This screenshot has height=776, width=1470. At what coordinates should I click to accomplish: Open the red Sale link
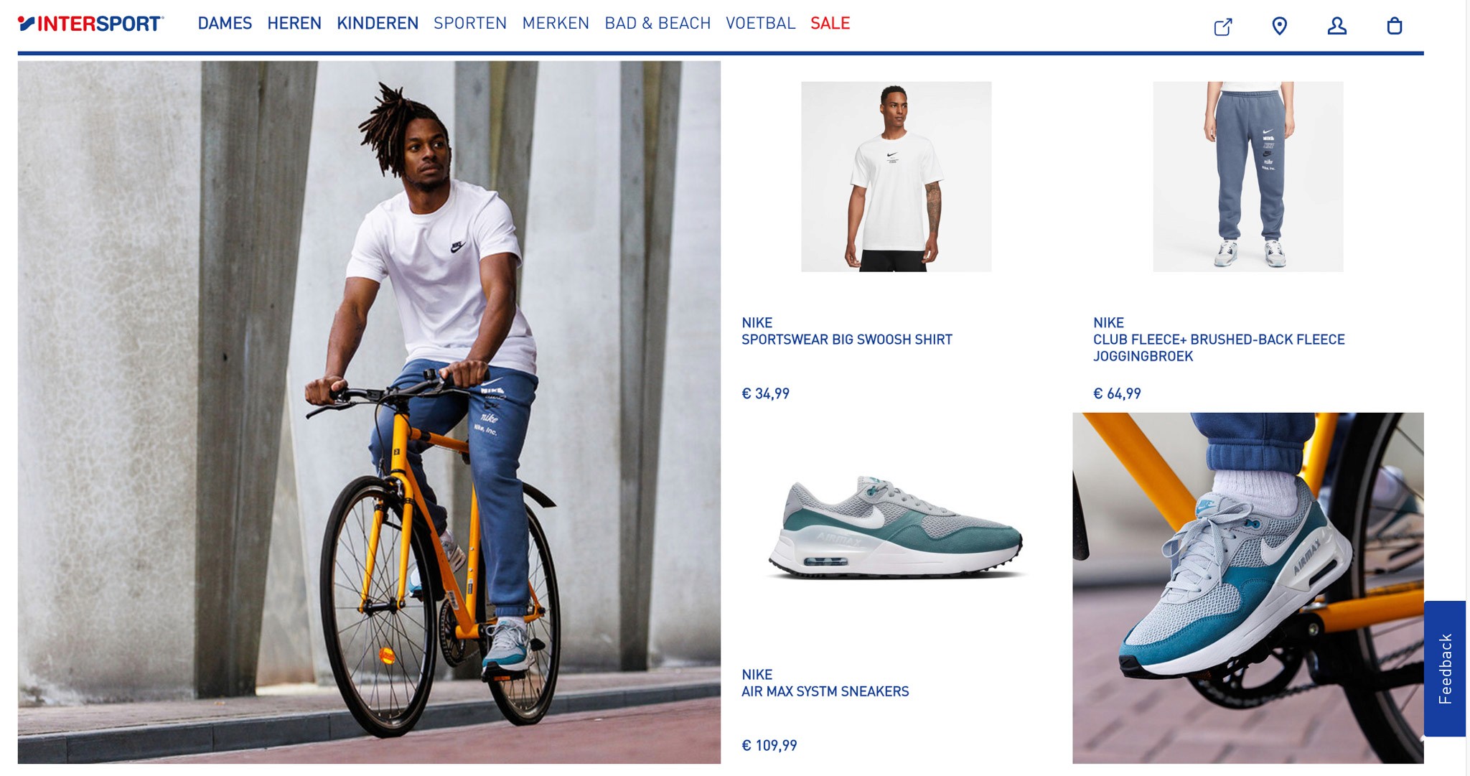[830, 24]
